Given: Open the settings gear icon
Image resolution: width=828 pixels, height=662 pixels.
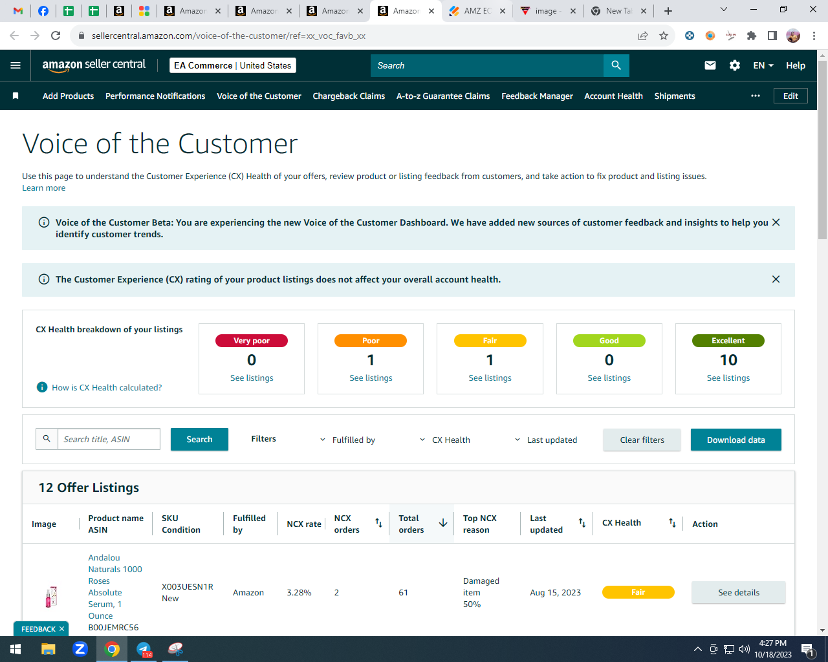Looking at the screenshot, I should [x=735, y=65].
